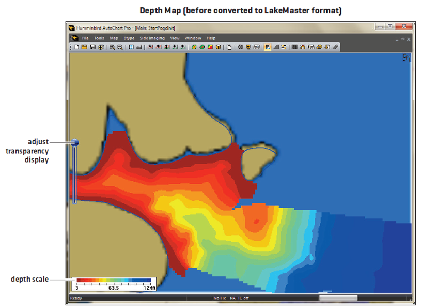This screenshot has width=436, height=308.
Task: Open the File menu
Action: click(x=85, y=38)
